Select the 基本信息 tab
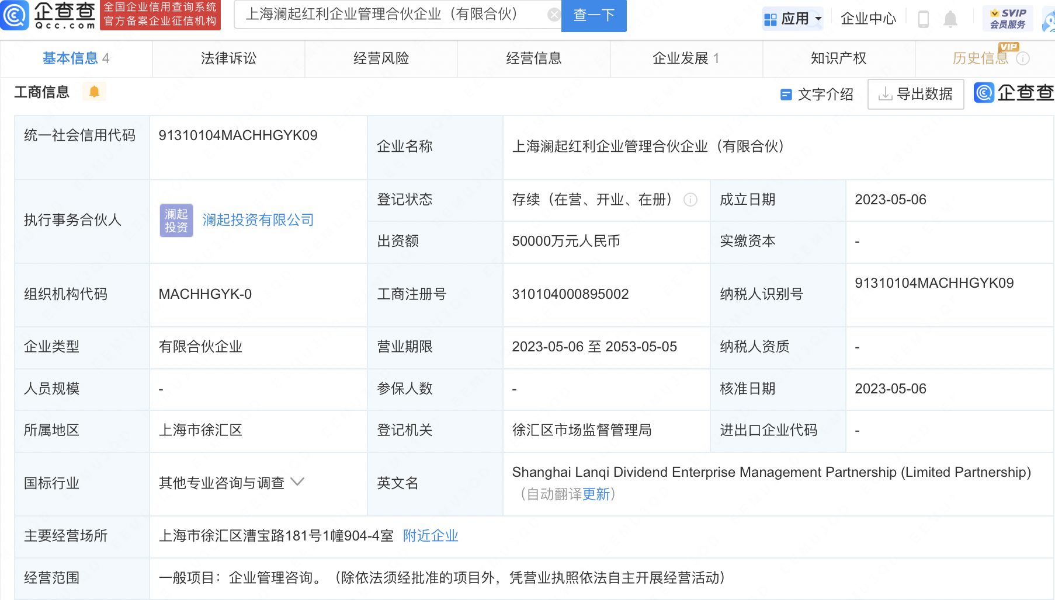1055x600 pixels. [76, 58]
